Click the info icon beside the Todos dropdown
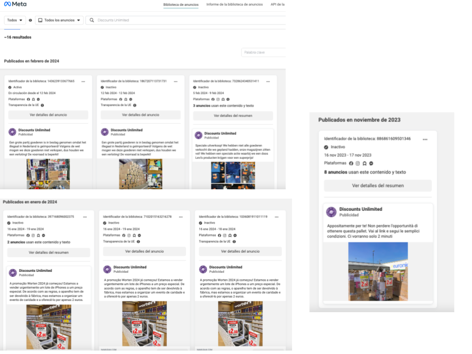The image size is (472, 354). [x=30, y=20]
